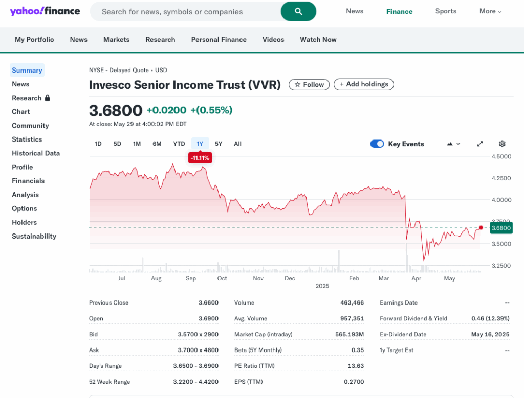Open the Analysis sidebar section

pos(26,195)
